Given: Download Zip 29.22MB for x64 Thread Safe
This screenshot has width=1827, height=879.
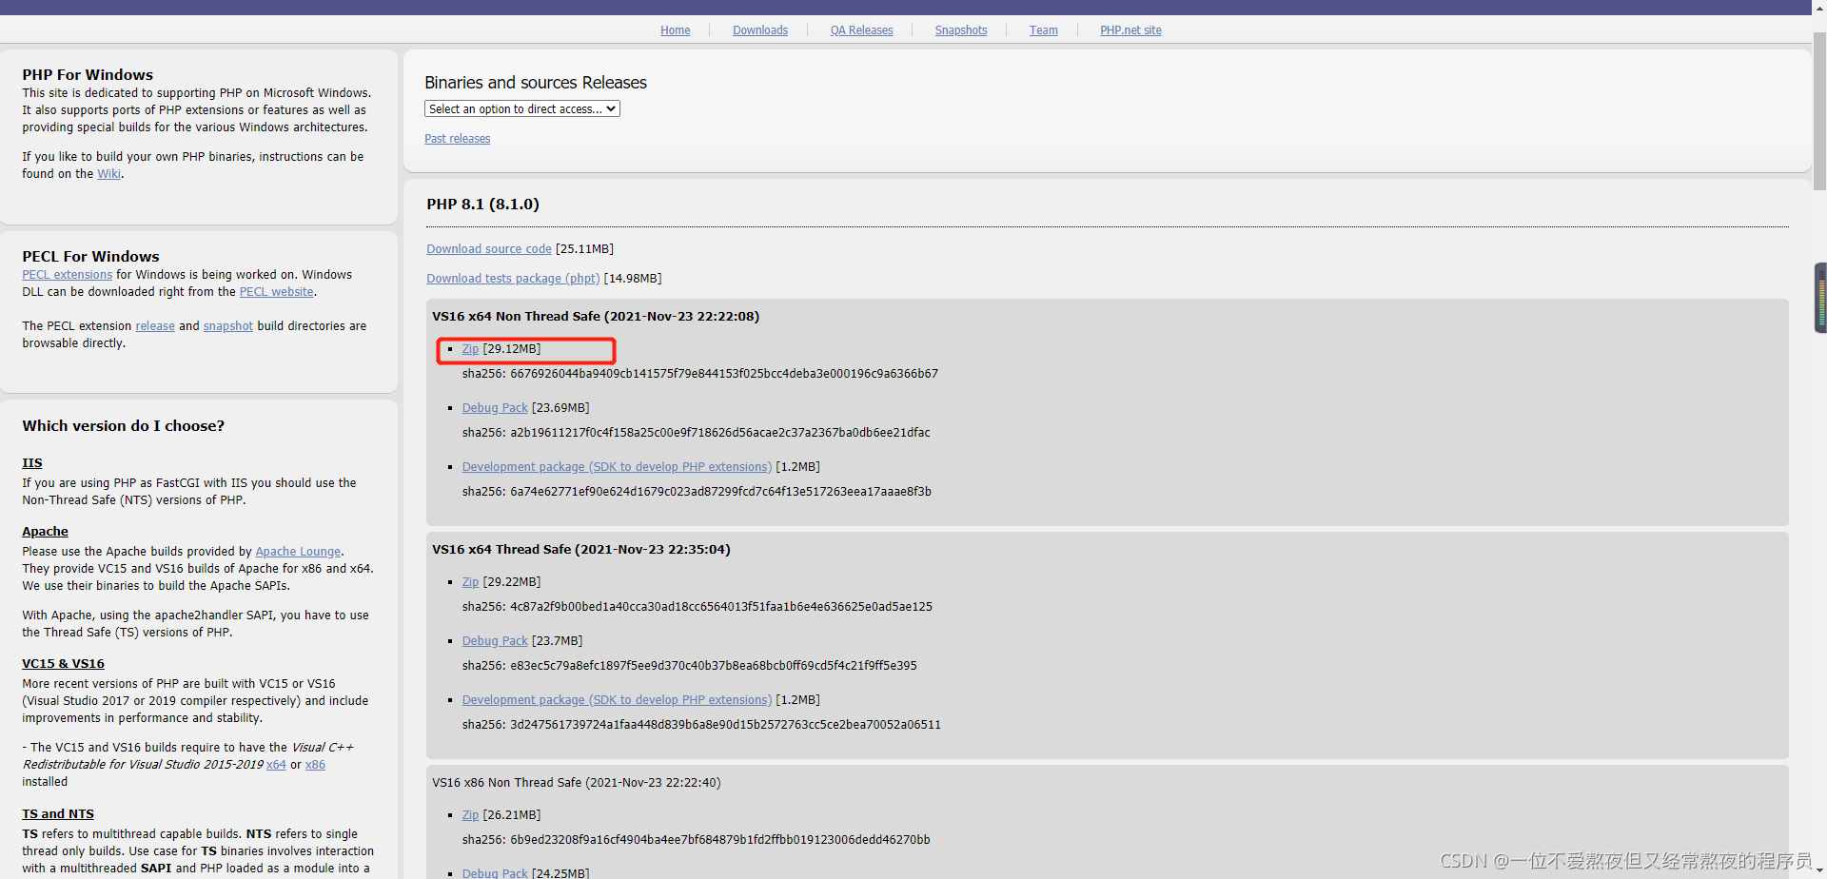Looking at the screenshot, I should [x=470, y=582].
